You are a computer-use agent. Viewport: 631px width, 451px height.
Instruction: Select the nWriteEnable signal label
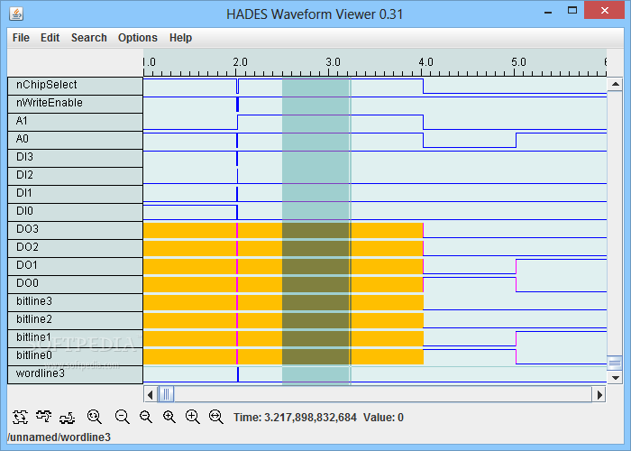(x=75, y=104)
